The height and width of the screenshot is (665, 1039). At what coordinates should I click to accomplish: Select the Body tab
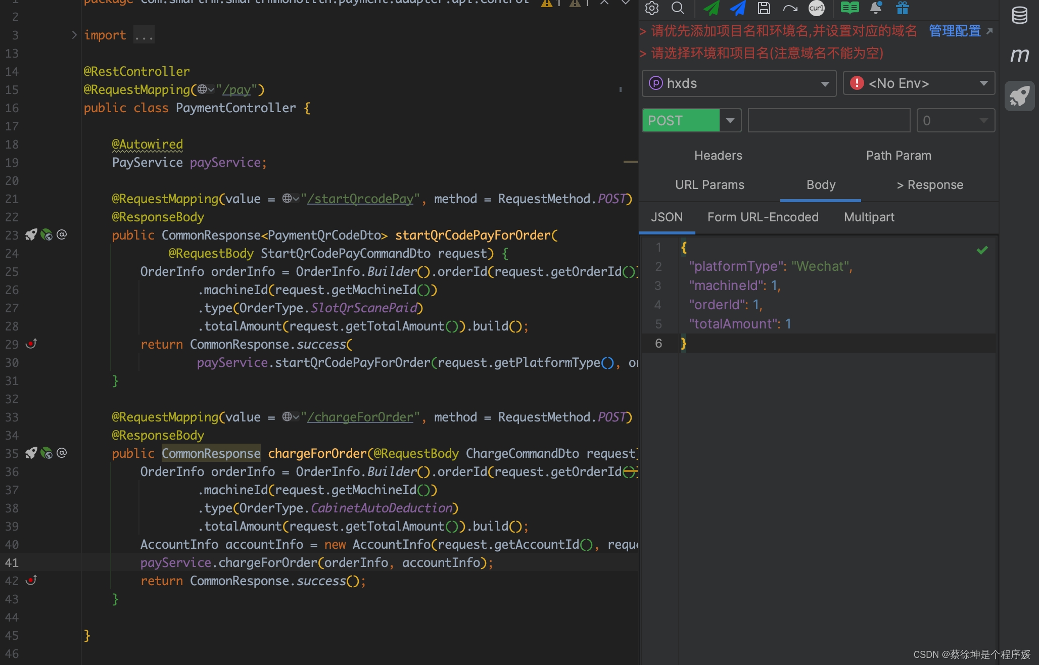(x=821, y=184)
